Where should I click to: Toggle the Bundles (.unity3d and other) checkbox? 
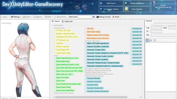point(55,34)
